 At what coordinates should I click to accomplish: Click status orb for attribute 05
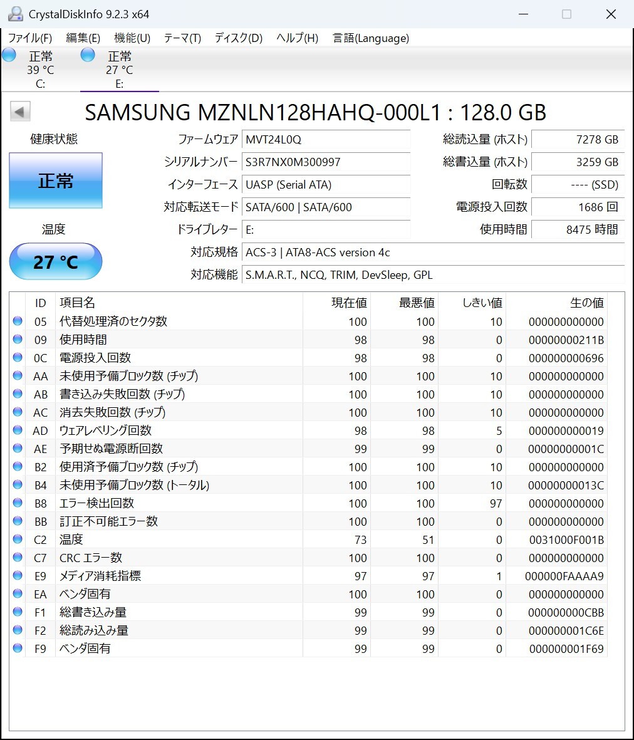pyautogui.click(x=18, y=321)
